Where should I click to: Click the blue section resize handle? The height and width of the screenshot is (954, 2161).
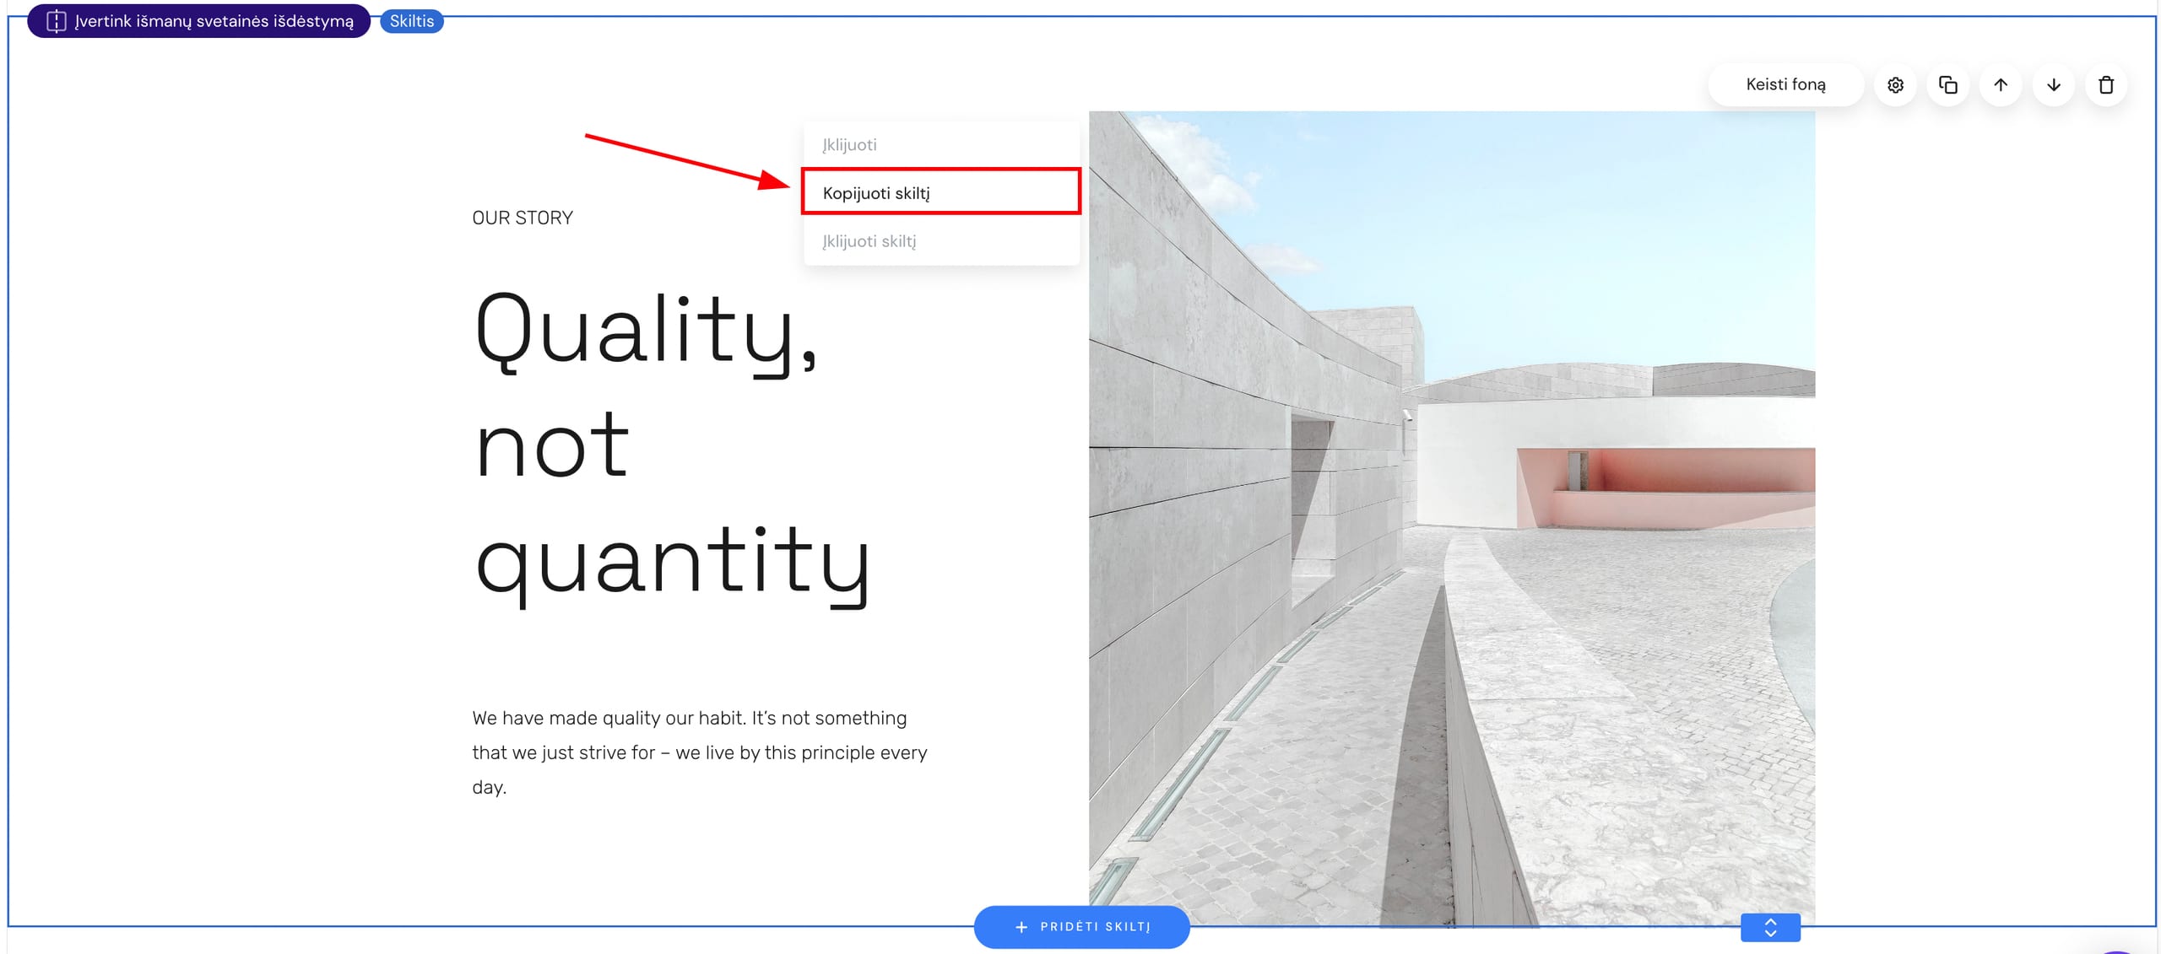(1770, 927)
